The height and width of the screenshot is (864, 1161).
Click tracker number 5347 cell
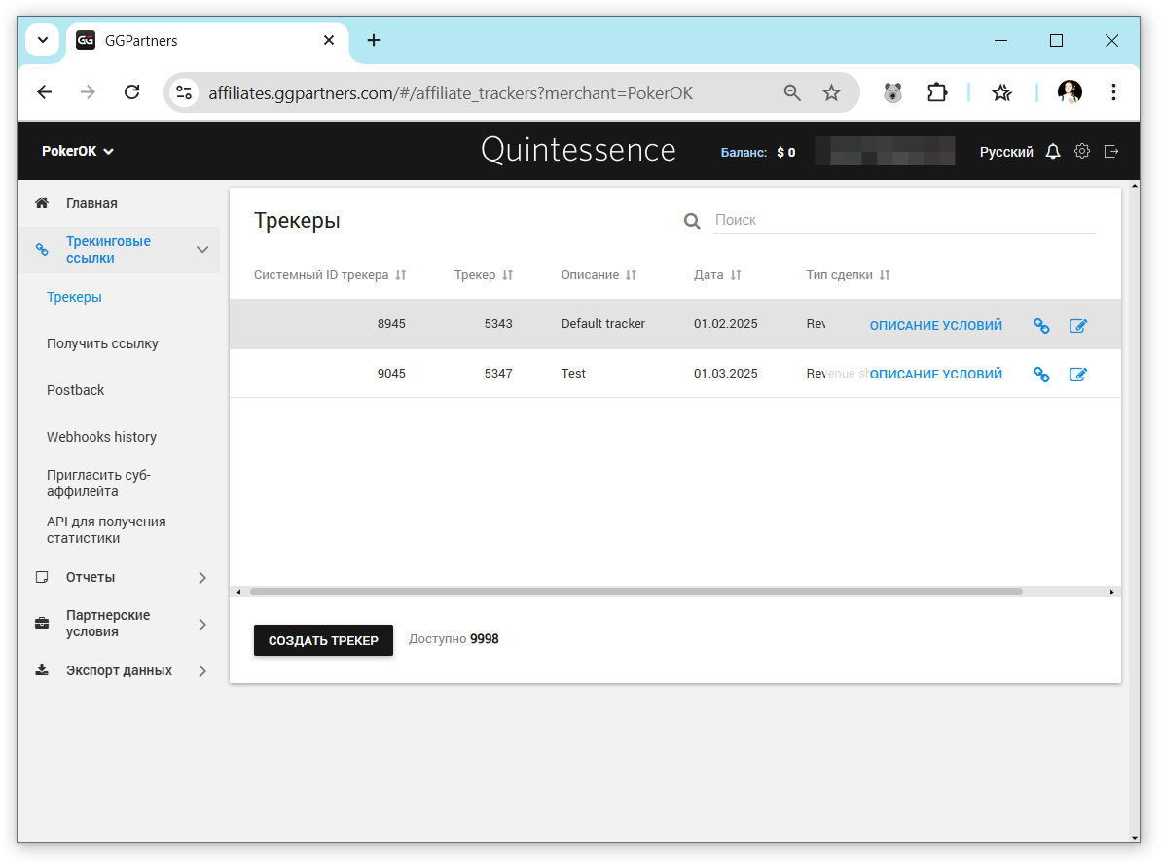pyautogui.click(x=498, y=374)
